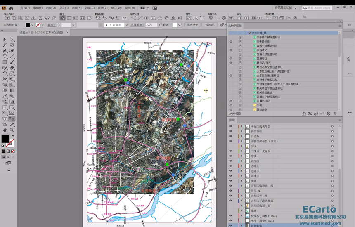This screenshot has width=355, height=227.
Task: Select the Scale tool
Action: [12, 73]
